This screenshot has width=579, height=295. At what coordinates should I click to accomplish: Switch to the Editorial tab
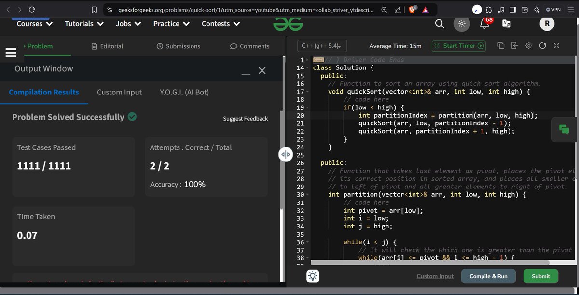[x=107, y=46]
